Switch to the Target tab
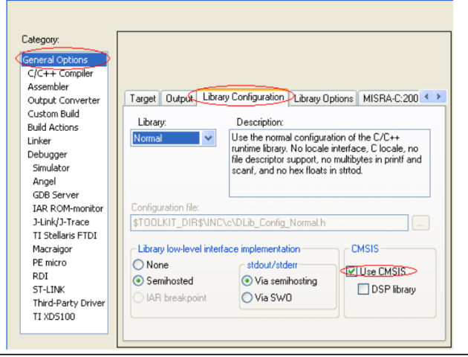 [143, 98]
